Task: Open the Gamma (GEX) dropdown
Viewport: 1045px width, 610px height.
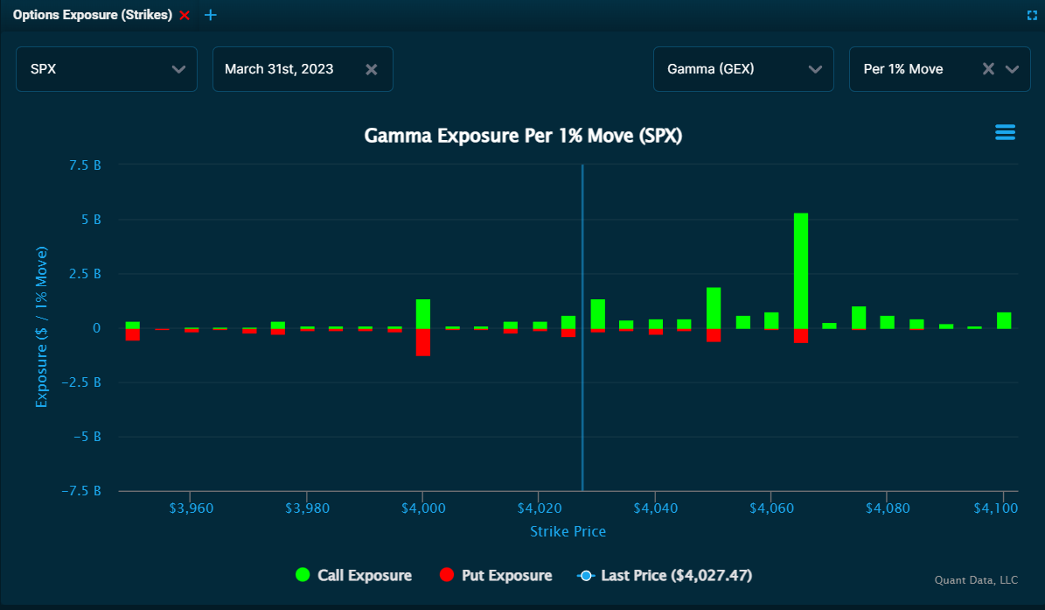Action: click(x=743, y=69)
